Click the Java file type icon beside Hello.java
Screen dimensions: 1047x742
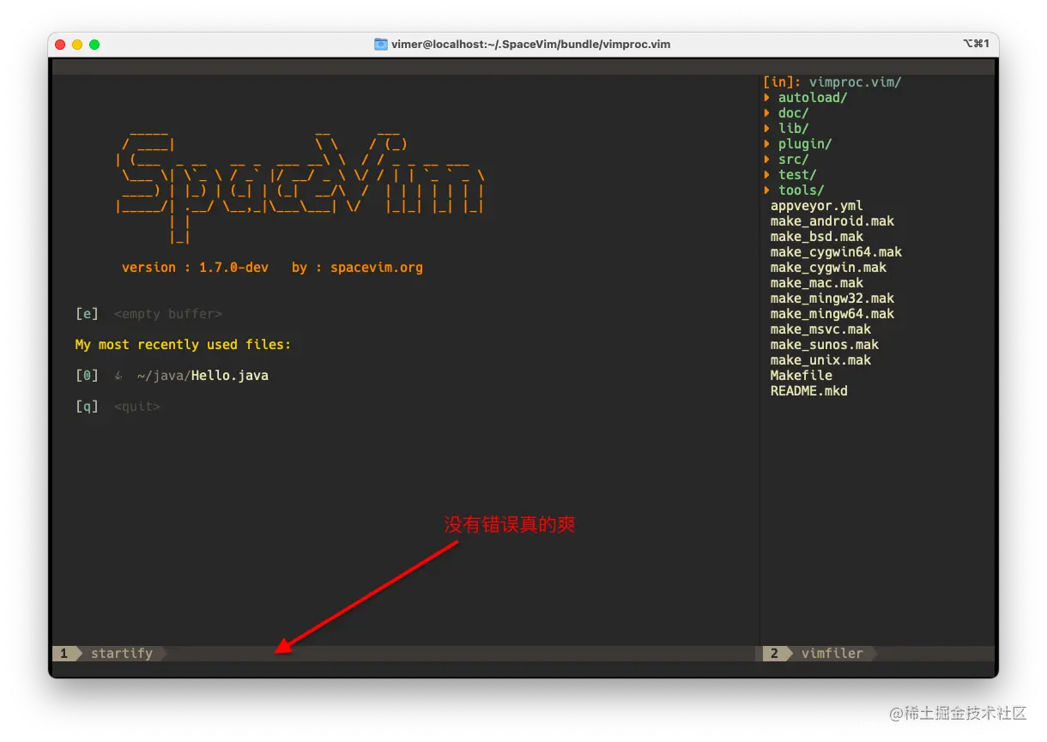click(x=118, y=376)
